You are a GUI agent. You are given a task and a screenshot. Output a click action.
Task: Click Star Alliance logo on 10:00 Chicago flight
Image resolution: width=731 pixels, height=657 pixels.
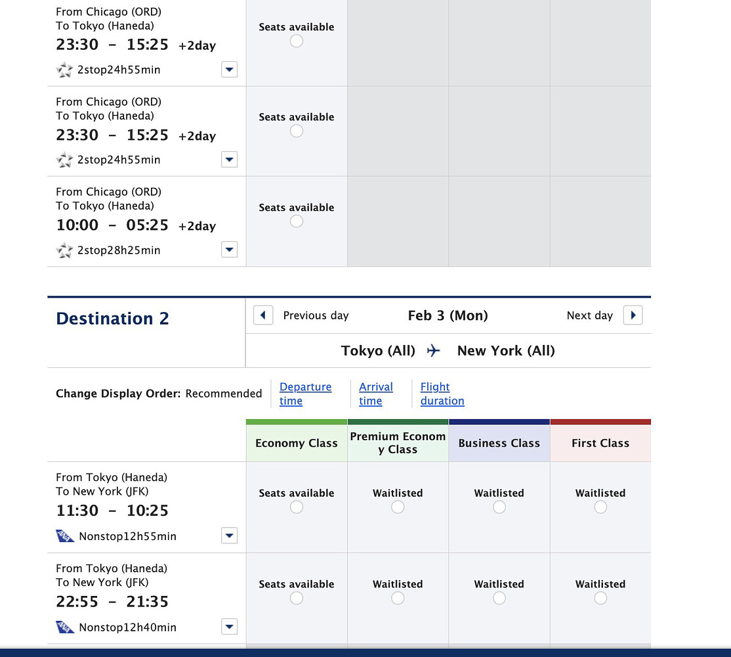tap(64, 250)
